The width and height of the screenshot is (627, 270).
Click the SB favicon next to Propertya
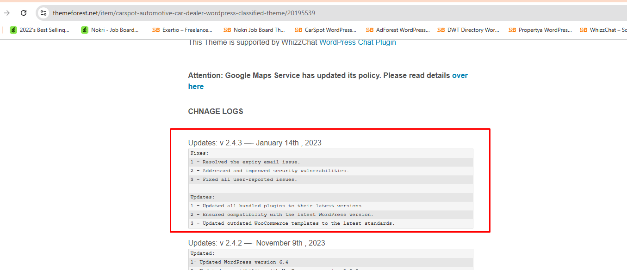[512, 30]
